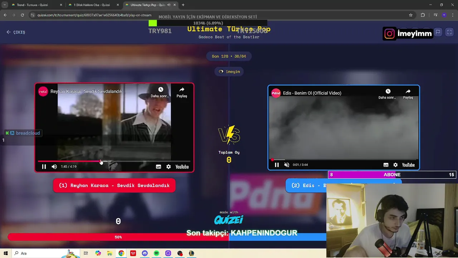Viewport: 458px width, 258px height.
Task: Open the YouTube logo on the Edis player
Action: [x=409, y=165]
